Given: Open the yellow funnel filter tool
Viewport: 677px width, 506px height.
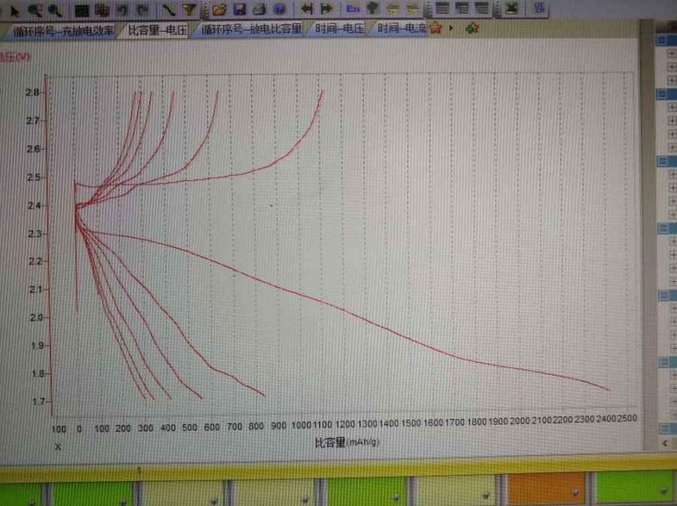Looking at the screenshot, I should point(189,10).
